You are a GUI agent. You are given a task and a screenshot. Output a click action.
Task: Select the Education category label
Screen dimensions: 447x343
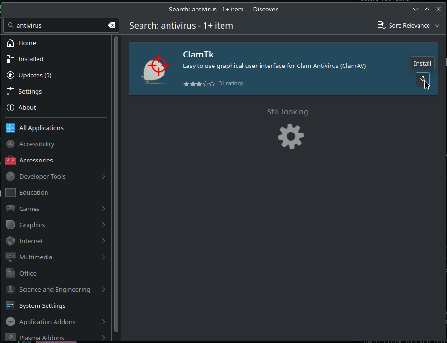[x=34, y=192]
